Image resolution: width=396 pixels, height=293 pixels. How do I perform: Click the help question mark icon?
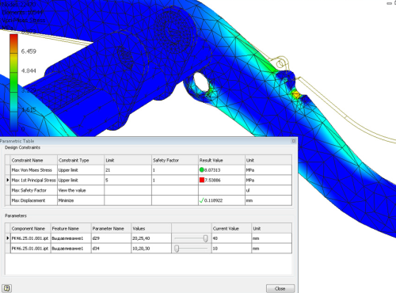pos(7,288)
